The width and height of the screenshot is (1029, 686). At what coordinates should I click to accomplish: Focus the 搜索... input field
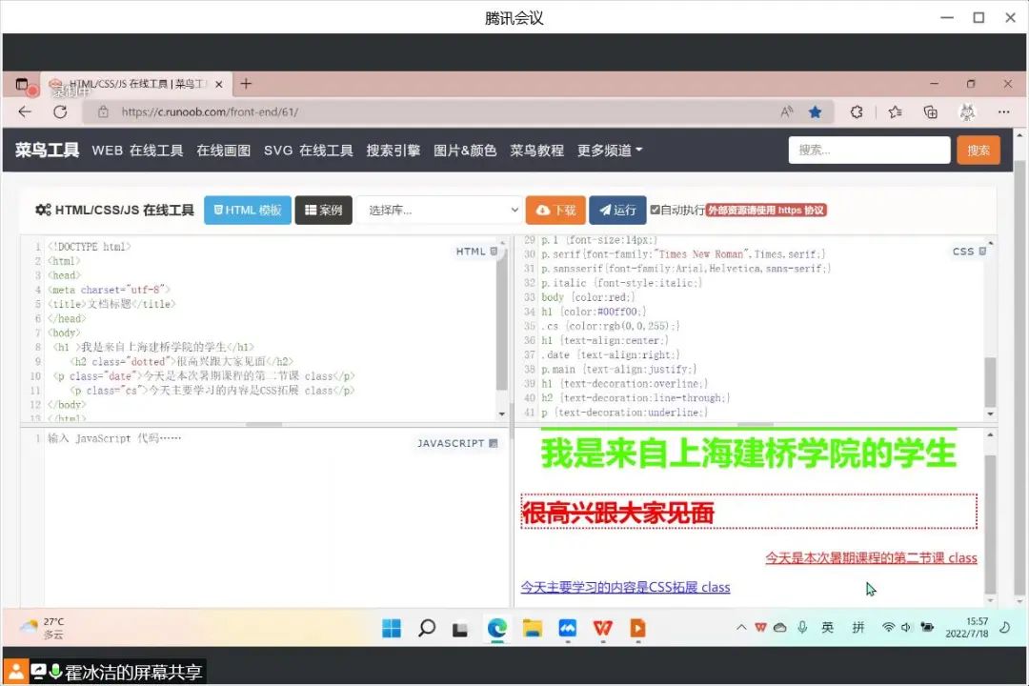(869, 151)
